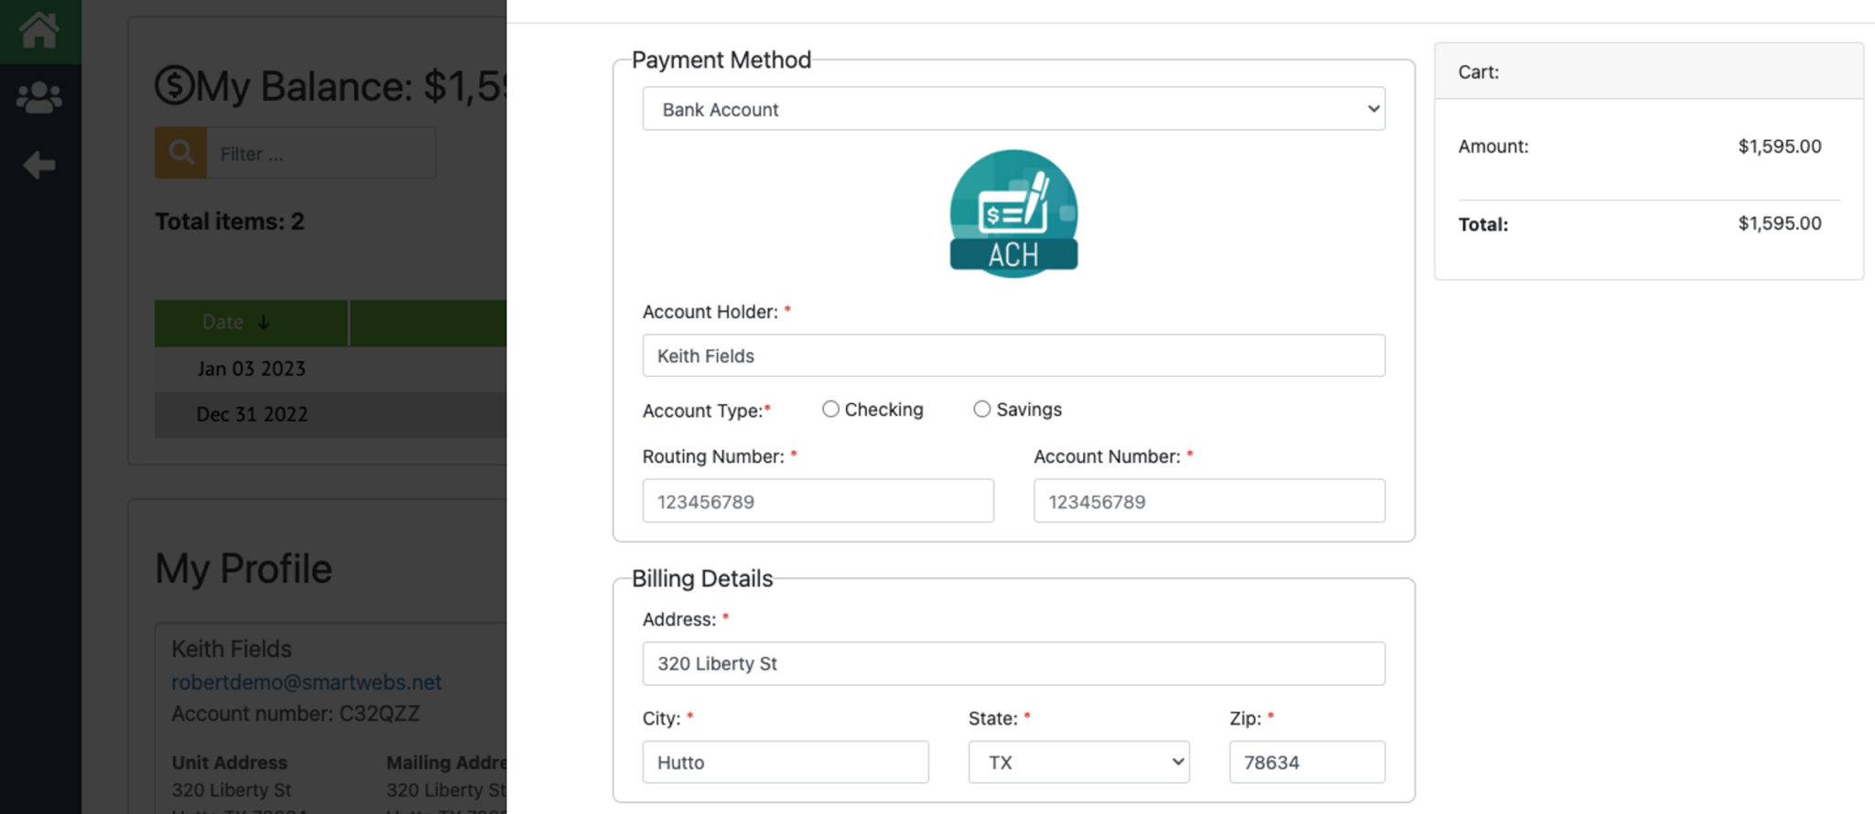Click the Filter search box
This screenshot has width=1875, height=814.
320,154
